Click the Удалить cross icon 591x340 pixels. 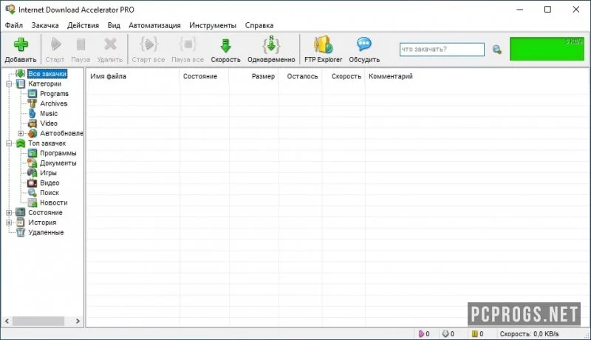pos(110,44)
